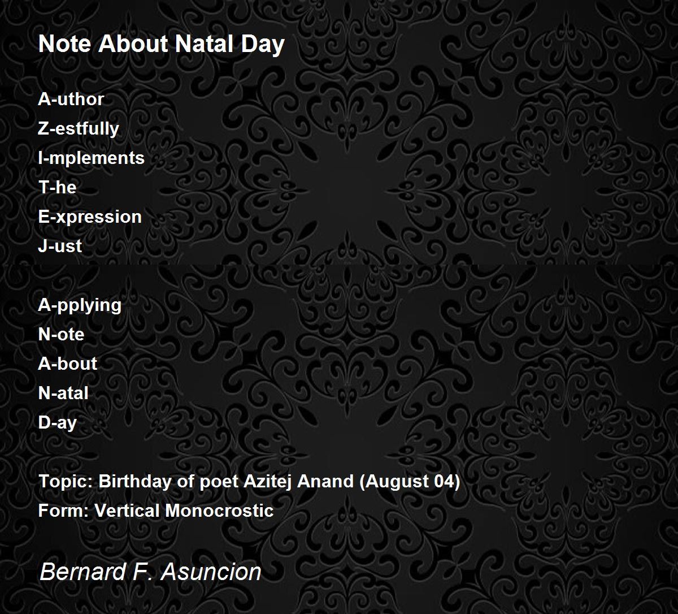Click the word Monocrostic in the form line
The height and width of the screenshot is (614, 678).
[x=219, y=511]
